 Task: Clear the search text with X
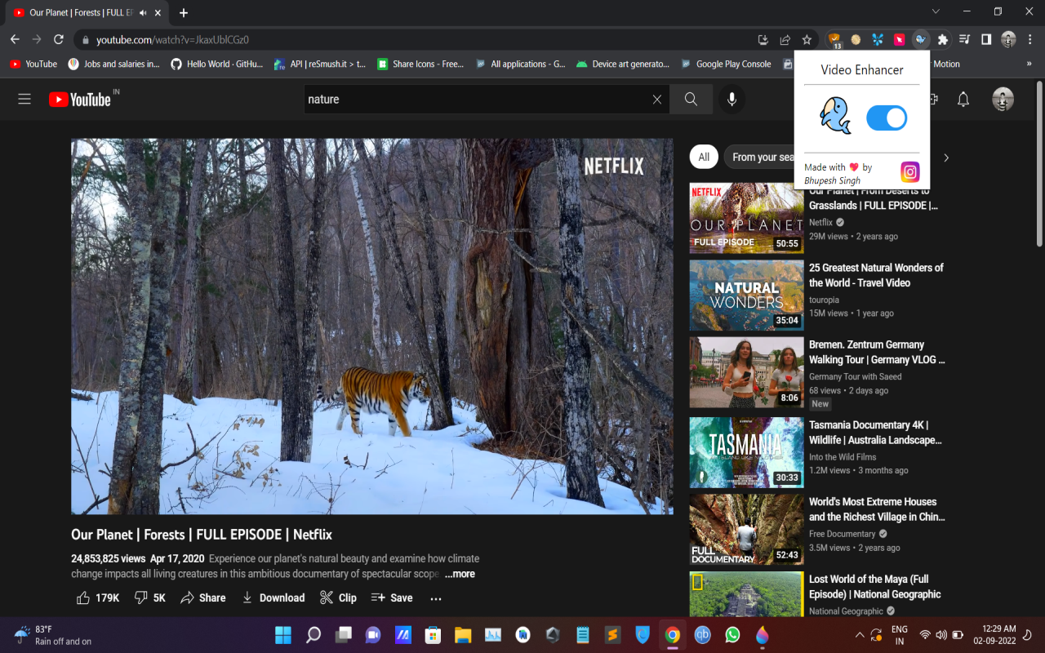657,99
